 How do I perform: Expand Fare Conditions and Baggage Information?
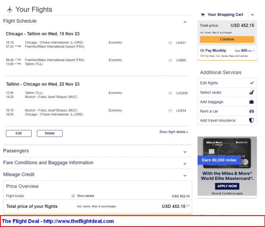(185, 164)
